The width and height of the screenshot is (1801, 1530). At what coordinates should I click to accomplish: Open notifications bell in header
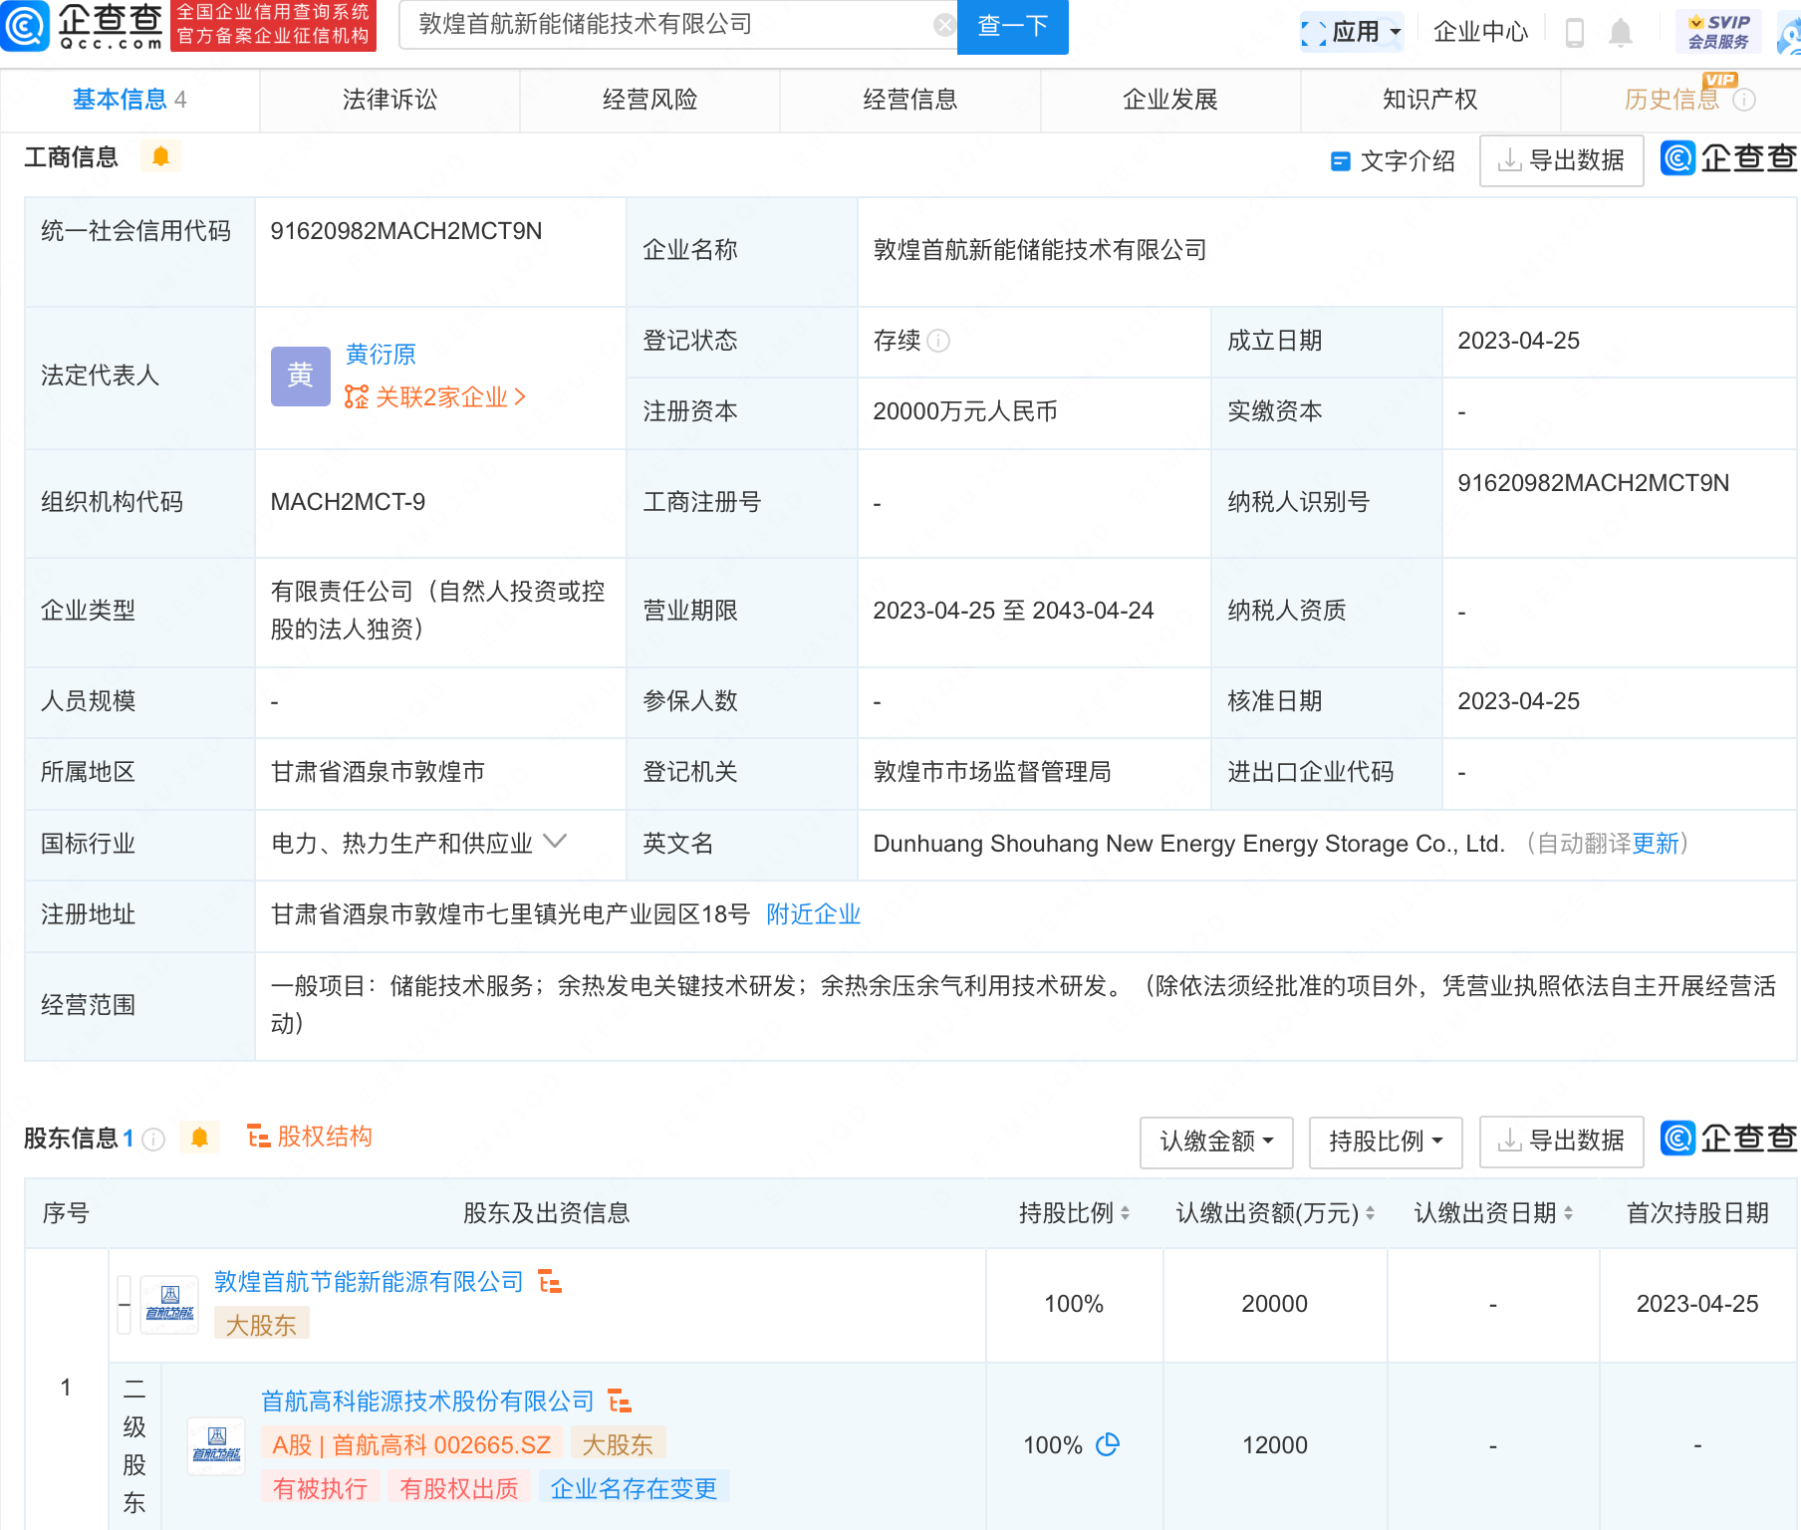tap(1621, 33)
